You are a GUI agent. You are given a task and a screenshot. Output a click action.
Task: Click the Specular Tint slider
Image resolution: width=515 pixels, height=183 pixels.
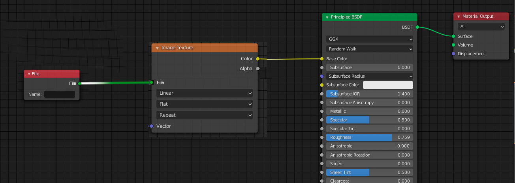tap(370, 129)
